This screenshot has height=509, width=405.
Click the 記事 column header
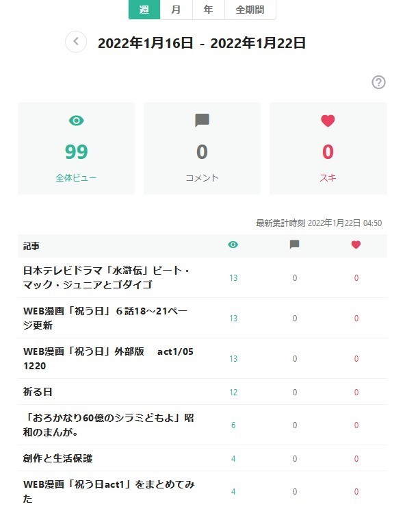point(31,247)
